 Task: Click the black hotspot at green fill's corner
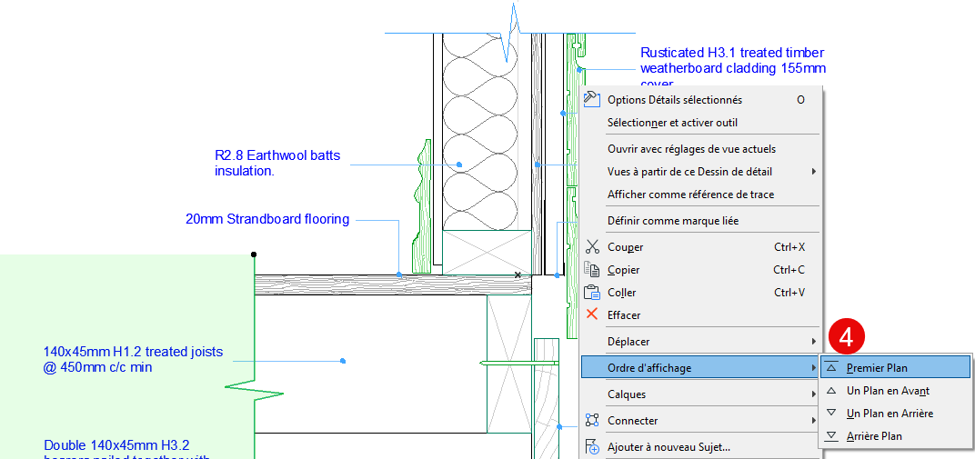pos(254,254)
